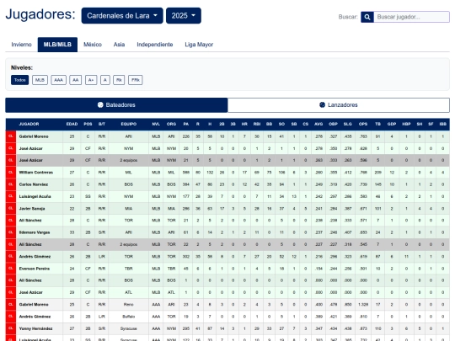Filter by MLB level
Viewport: 455px width, 341px height.
(40, 80)
